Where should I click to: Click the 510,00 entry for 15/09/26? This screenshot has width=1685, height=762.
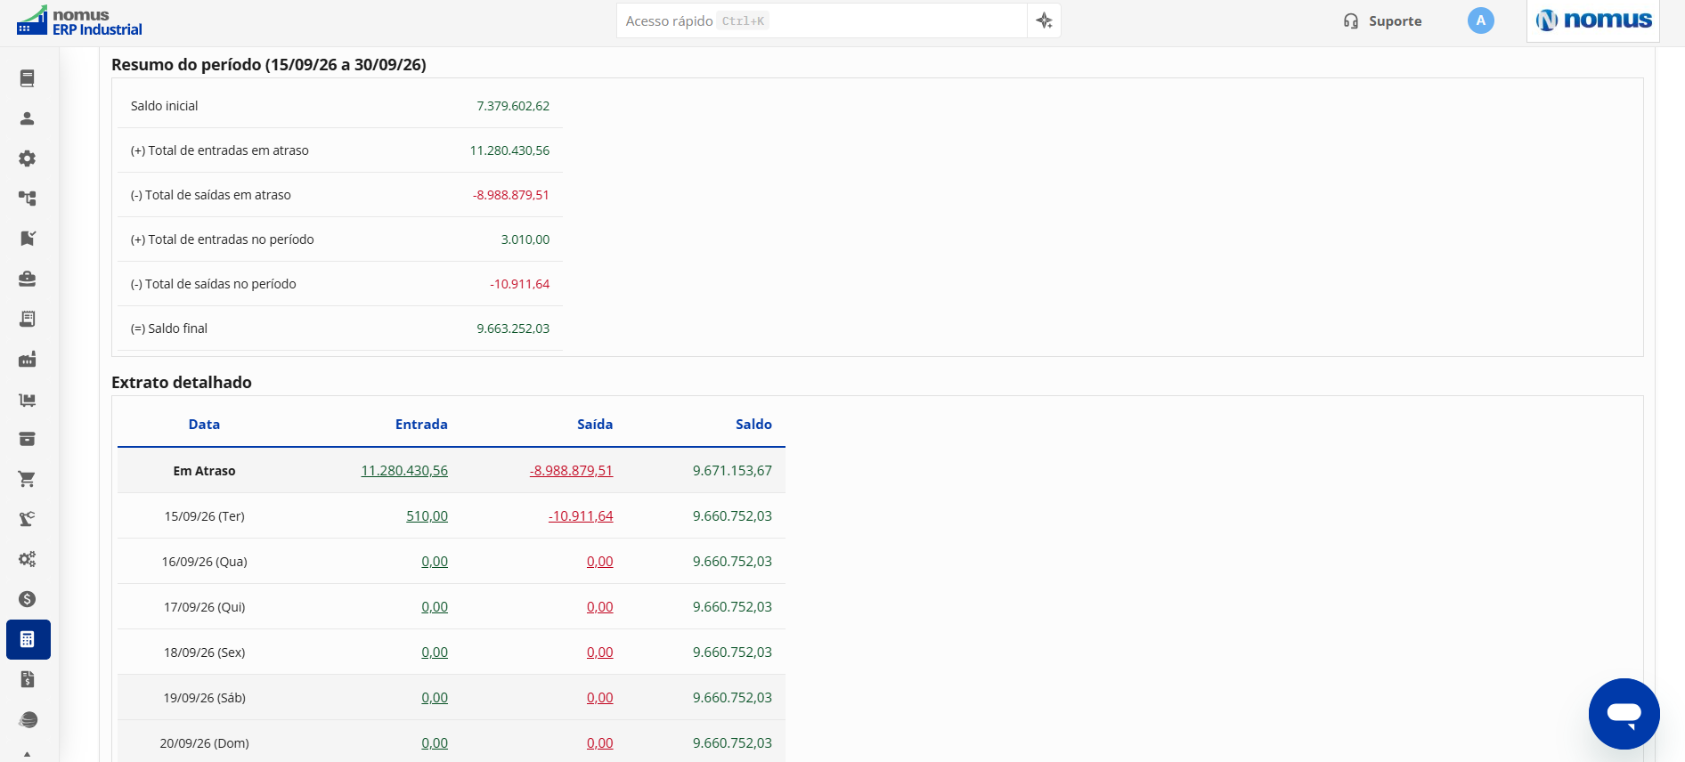tap(427, 515)
